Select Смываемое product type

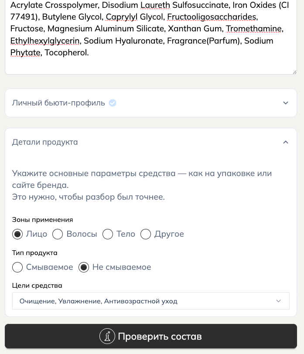(x=17, y=267)
